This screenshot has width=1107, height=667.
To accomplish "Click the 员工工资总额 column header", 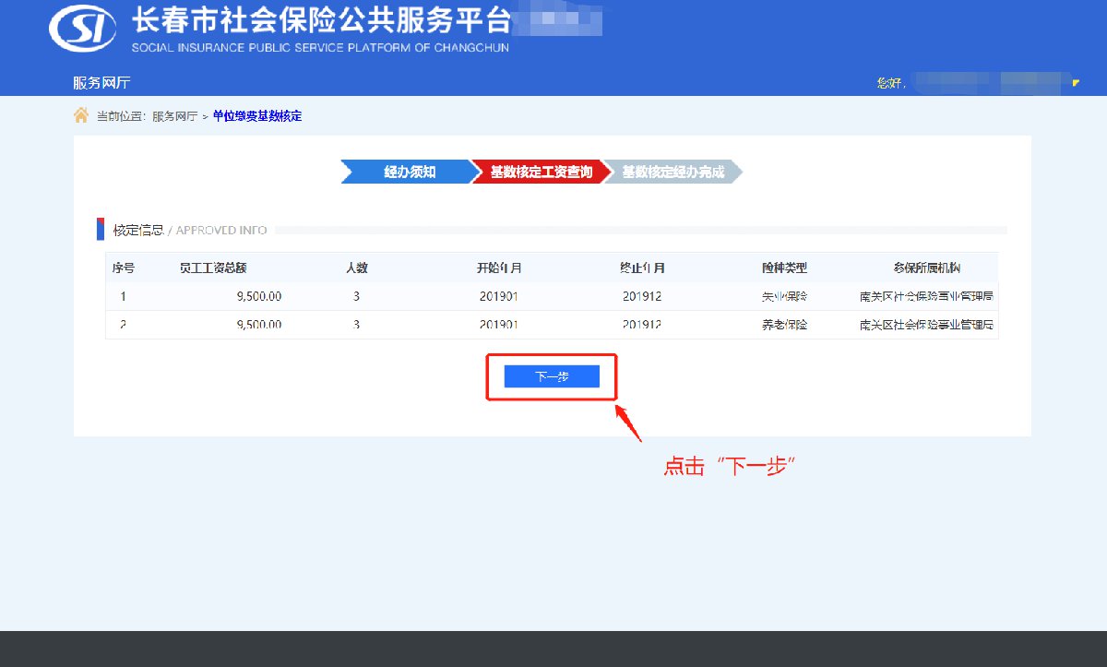I will click(x=213, y=268).
